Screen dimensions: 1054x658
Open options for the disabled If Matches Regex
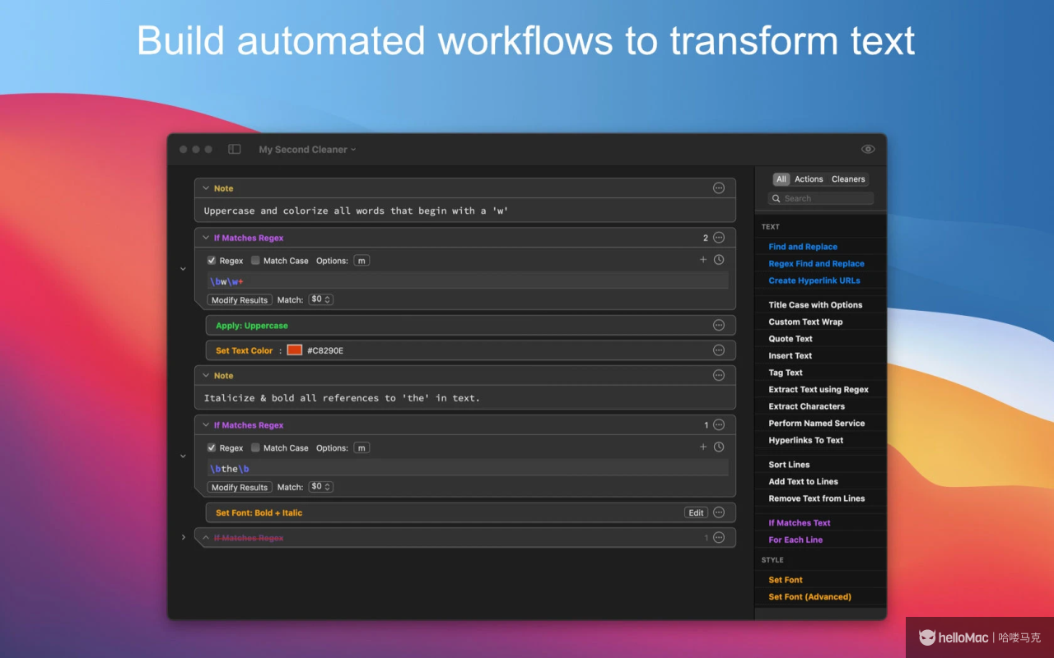719,538
